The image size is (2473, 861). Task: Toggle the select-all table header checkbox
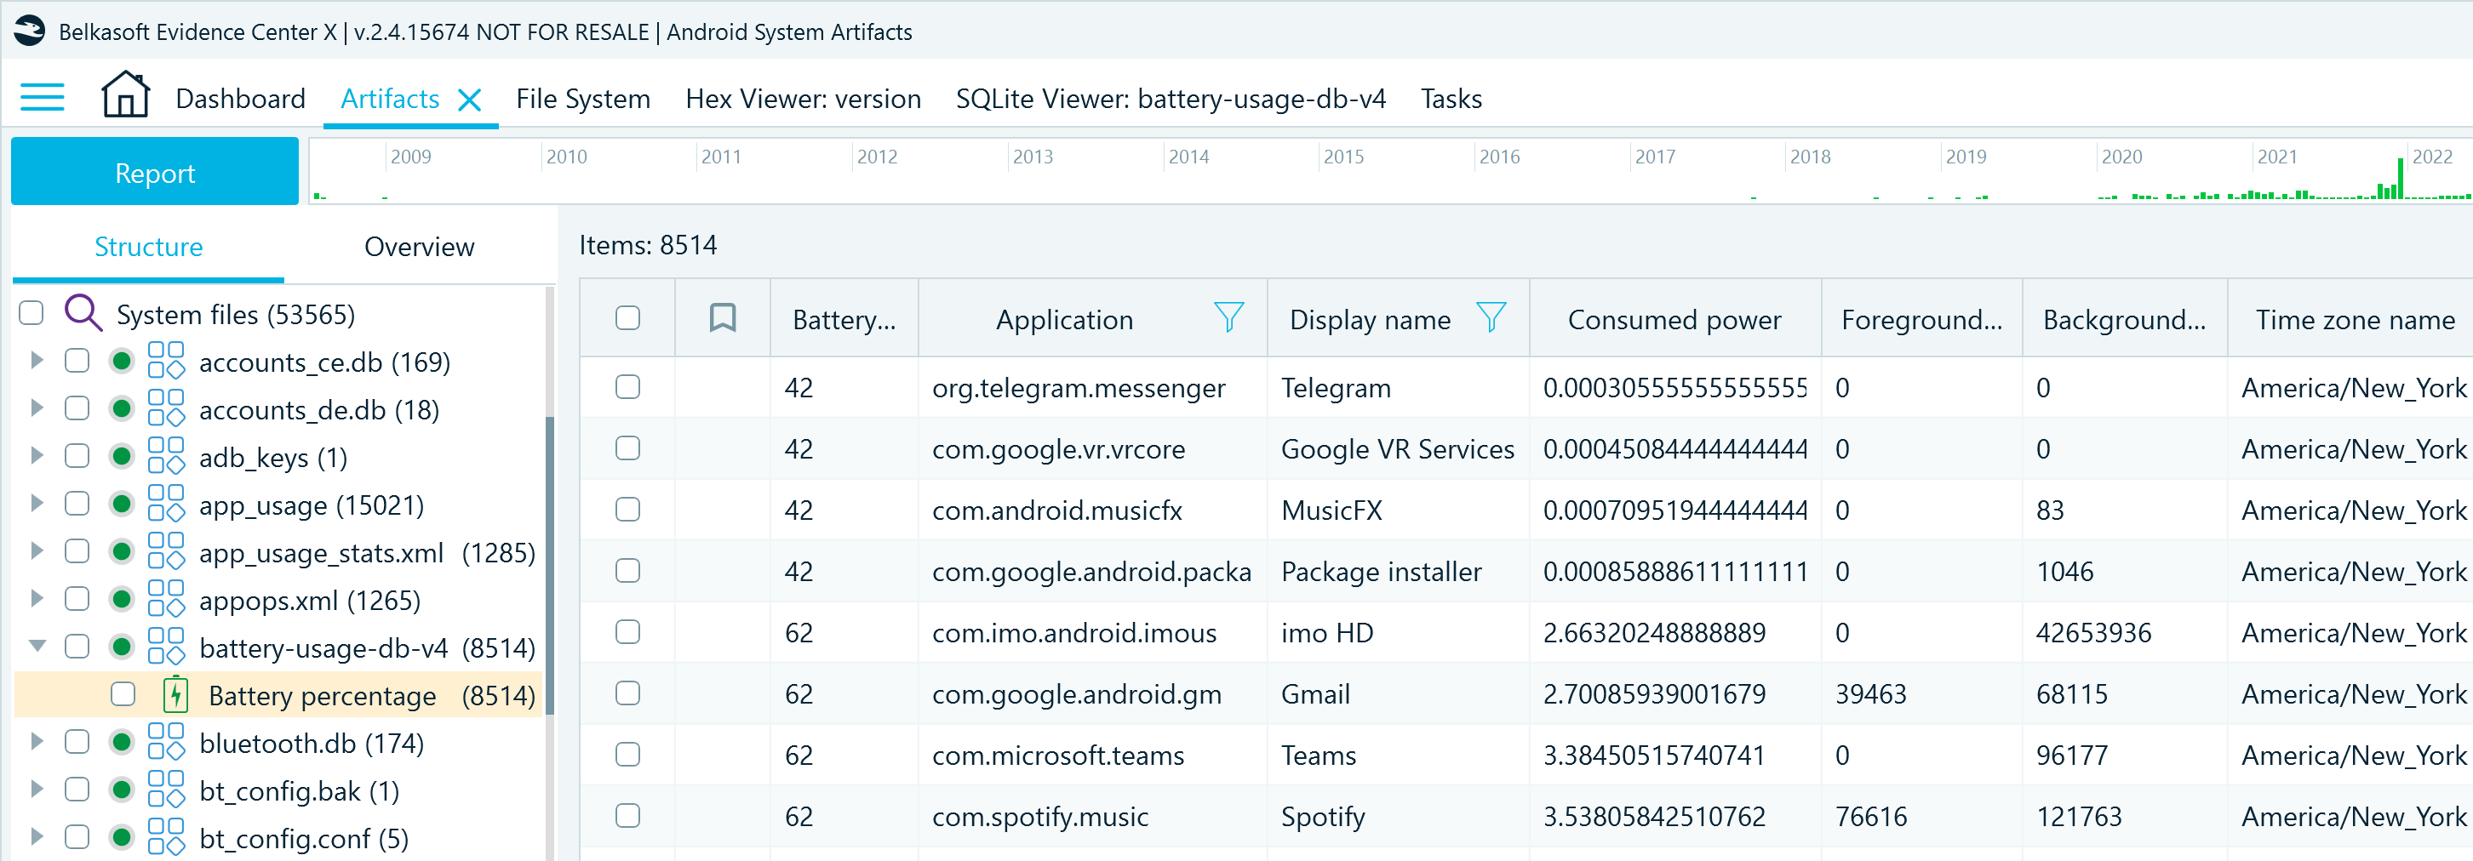(628, 317)
